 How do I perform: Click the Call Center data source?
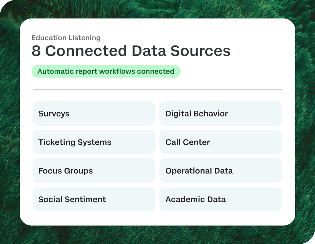[221, 142]
